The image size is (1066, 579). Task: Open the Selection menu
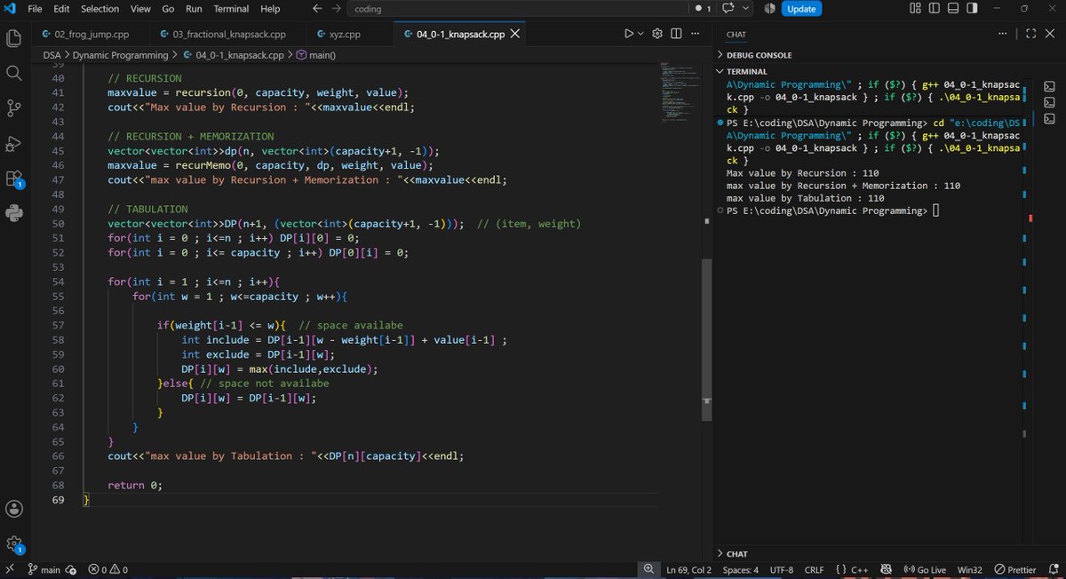(99, 9)
